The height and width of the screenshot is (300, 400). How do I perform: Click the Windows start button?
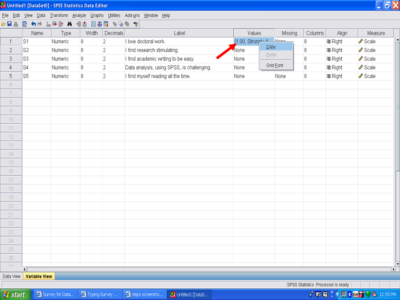[x=15, y=295]
